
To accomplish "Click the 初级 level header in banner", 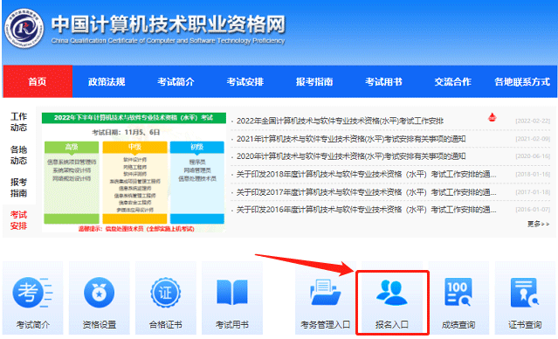I will pyautogui.click(x=197, y=147).
